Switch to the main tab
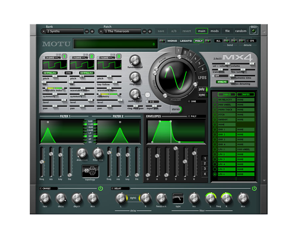Image resolution: width=297 pixels, height=238 pixels. coord(201,31)
